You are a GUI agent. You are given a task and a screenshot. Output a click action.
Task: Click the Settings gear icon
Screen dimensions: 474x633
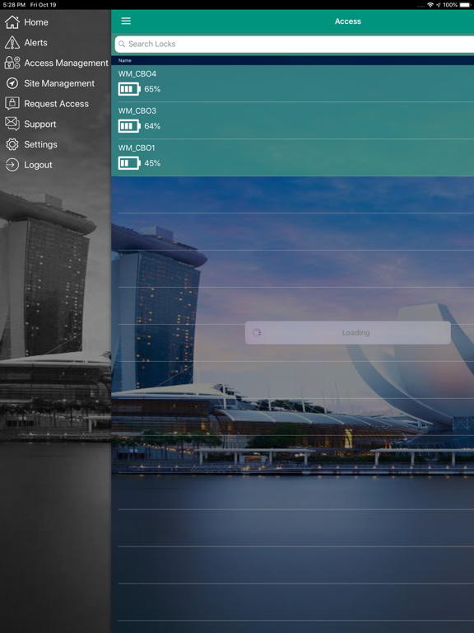coord(12,144)
